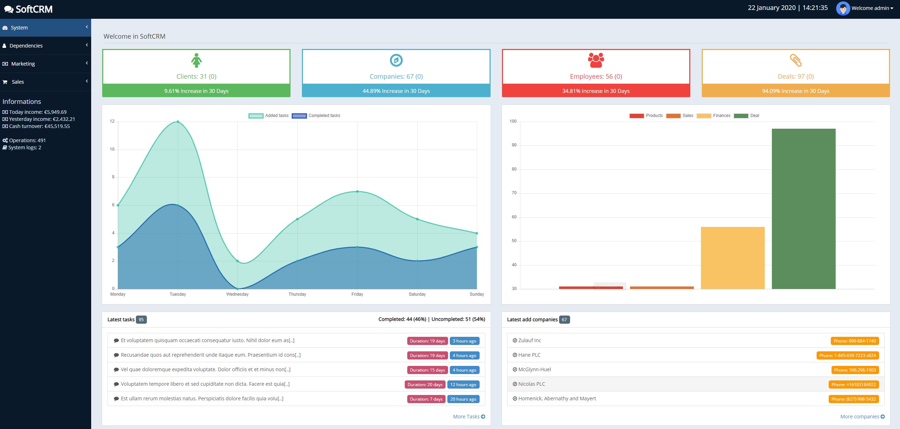Click the Companies compass icon
Viewport: 900px width, 429px height.
click(x=396, y=60)
